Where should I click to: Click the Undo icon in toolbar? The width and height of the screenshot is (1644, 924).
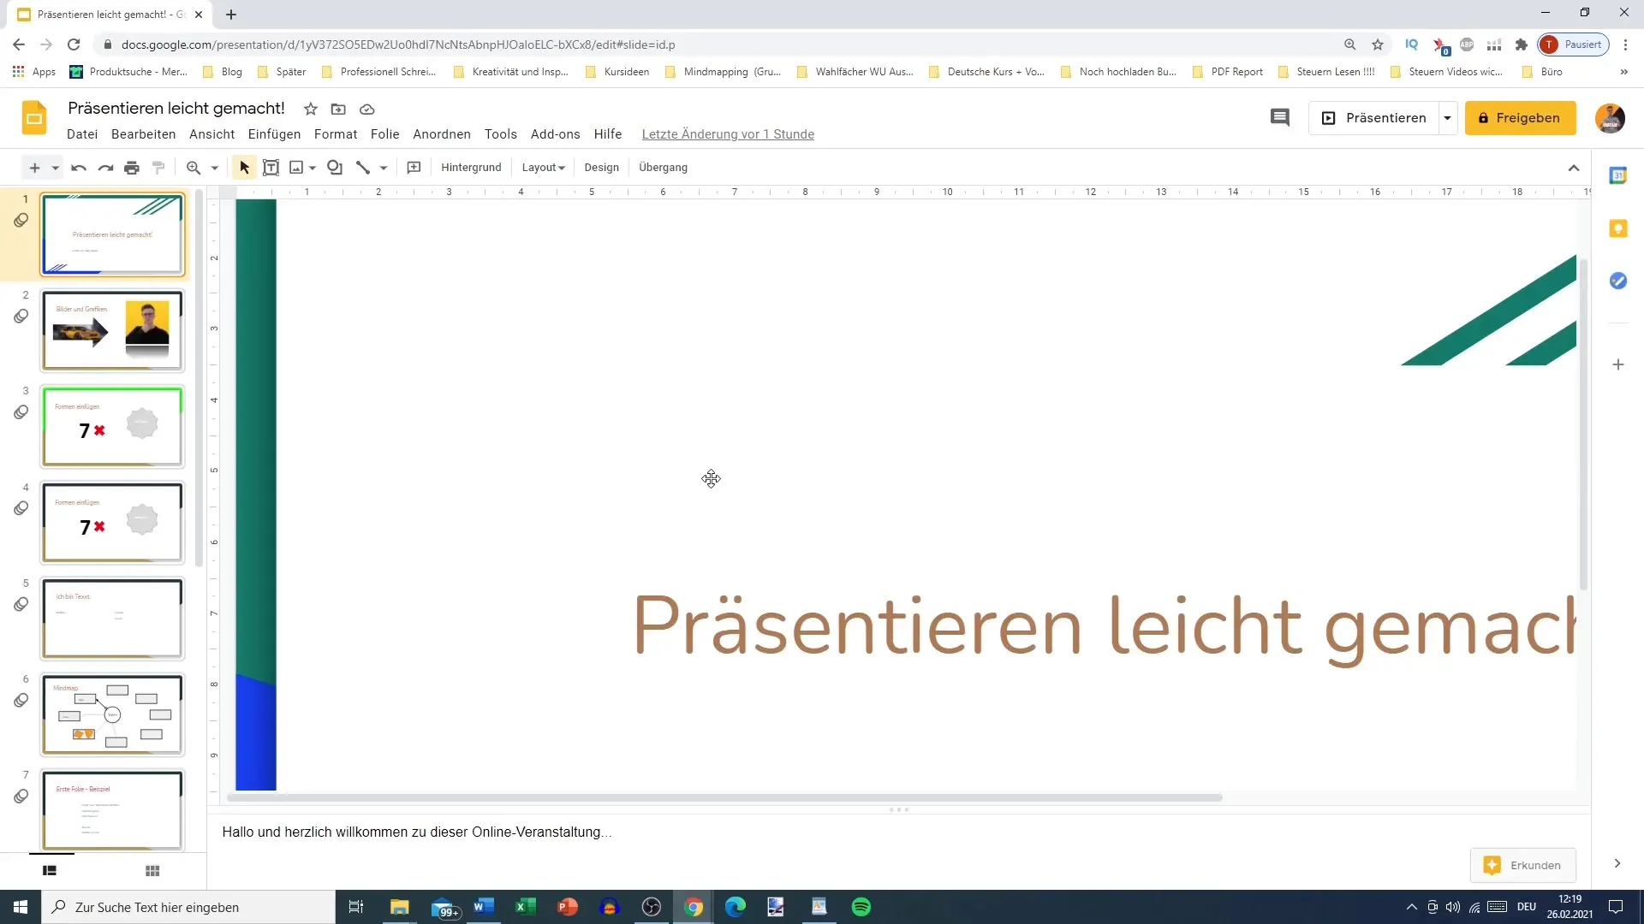click(77, 167)
